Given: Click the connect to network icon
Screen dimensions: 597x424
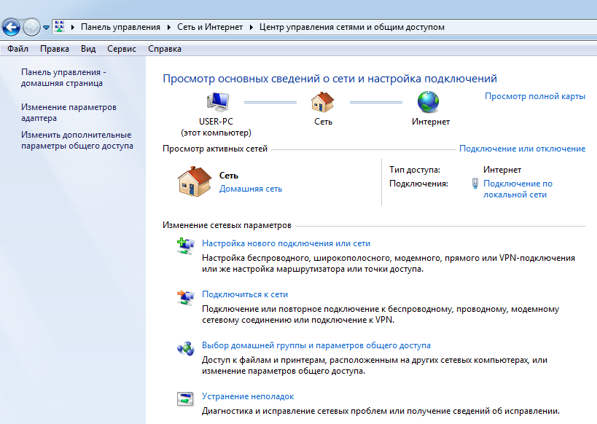Looking at the screenshot, I should point(185,297).
